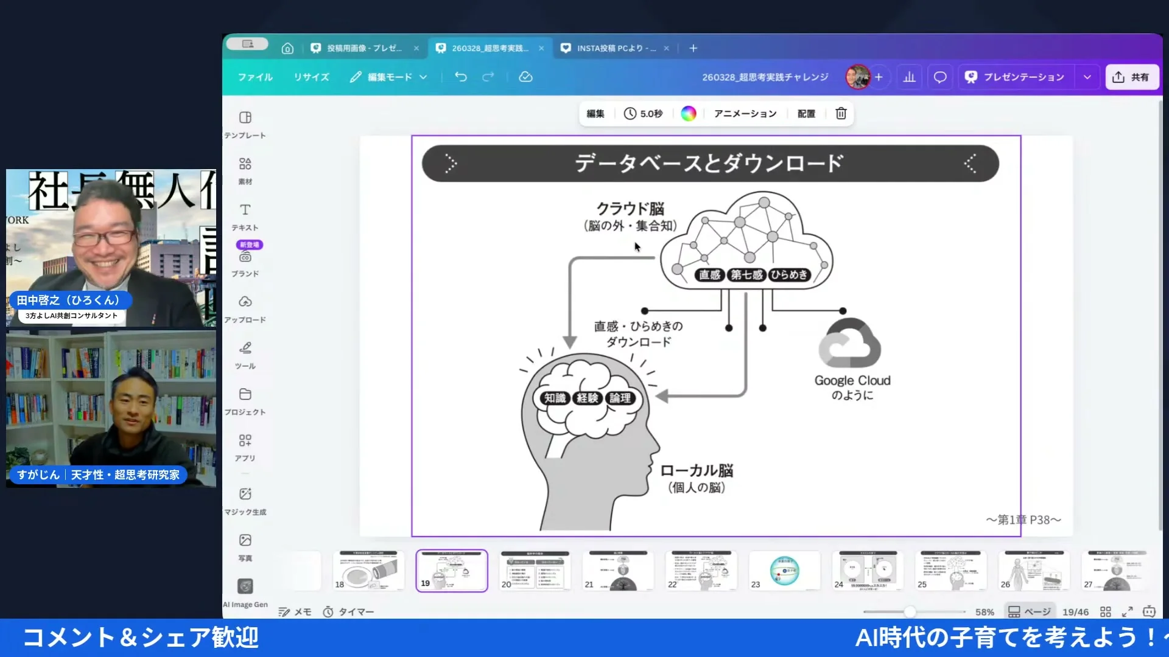Open grid view of all slides
1169x657 pixels.
(1107, 611)
